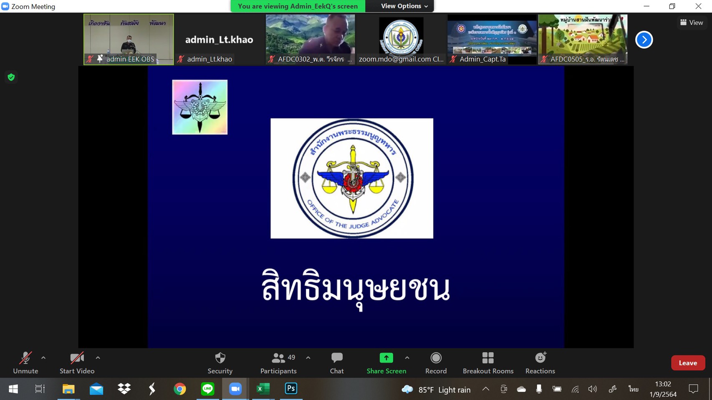Click battery icon in tray
This screenshot has width=712, height=400.
(557, 389)
